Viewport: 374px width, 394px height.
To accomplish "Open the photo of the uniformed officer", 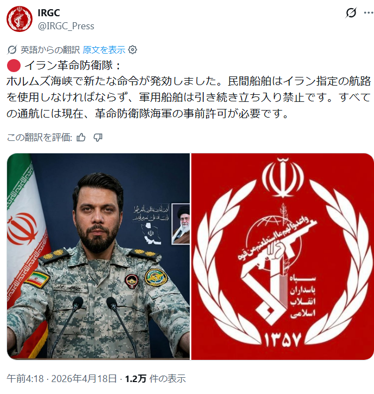I will pyautogui.click(x=98, y=256).
